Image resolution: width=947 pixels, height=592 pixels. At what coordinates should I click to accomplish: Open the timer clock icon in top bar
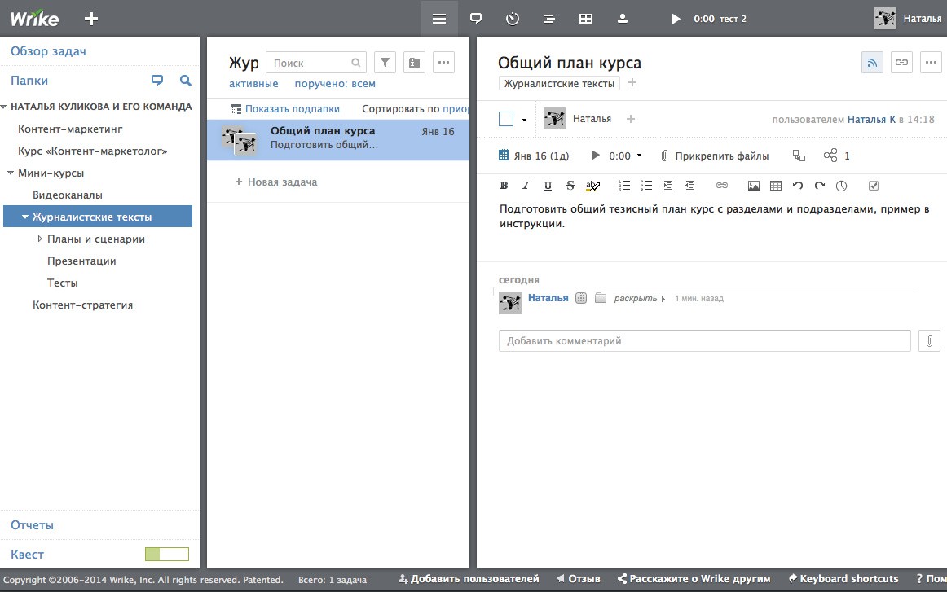513,19
